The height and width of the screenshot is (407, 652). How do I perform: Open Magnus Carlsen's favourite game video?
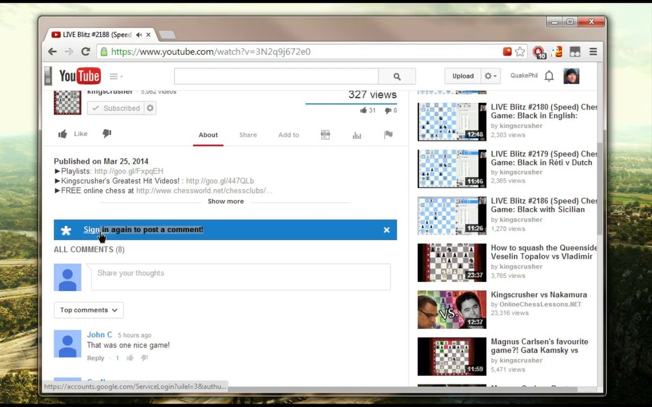click(x=539, y=346)
